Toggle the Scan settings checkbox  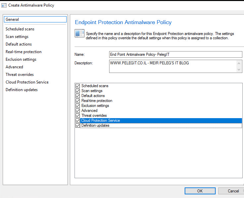coord(77,91)
